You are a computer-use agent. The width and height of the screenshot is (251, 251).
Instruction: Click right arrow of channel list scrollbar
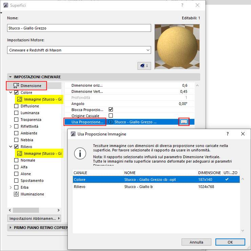(58, 210)
